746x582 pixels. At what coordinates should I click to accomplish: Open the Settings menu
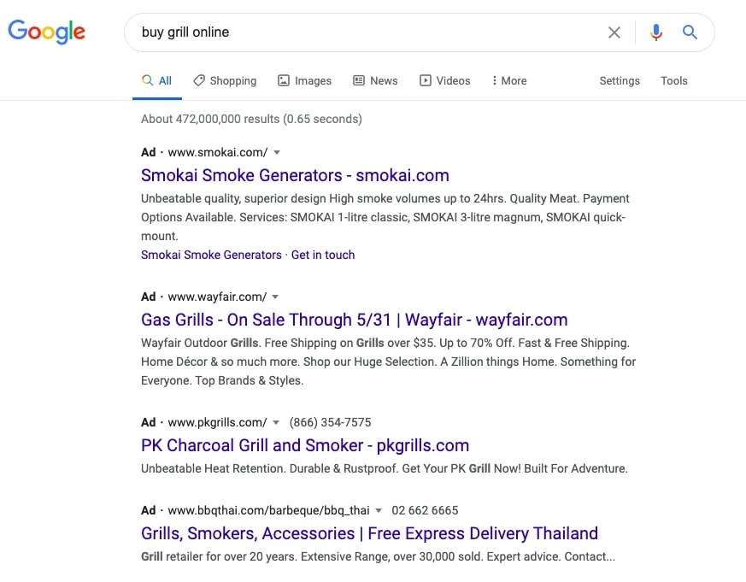pyautogui.click(x=620, y=80)
